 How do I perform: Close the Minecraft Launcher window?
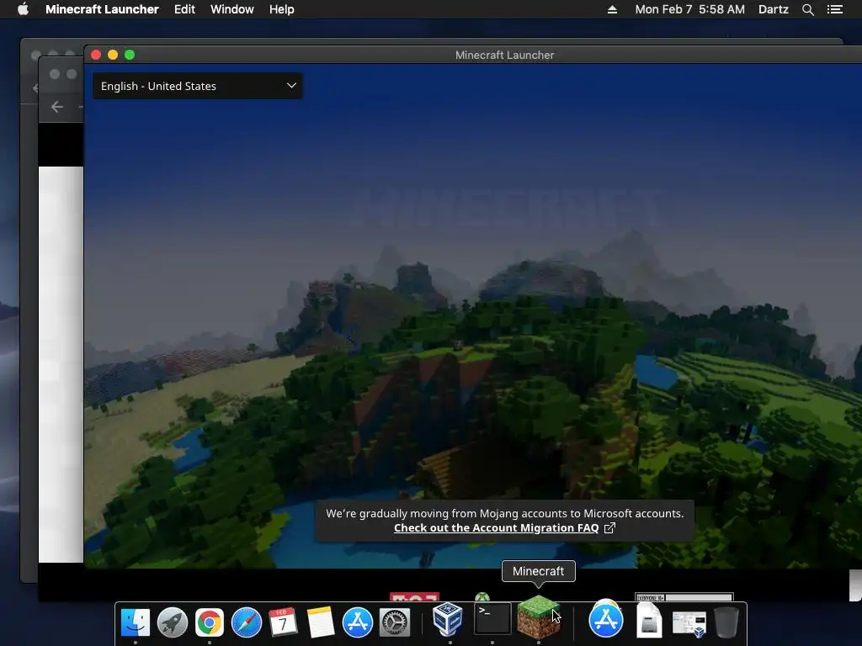click(96, 55)
